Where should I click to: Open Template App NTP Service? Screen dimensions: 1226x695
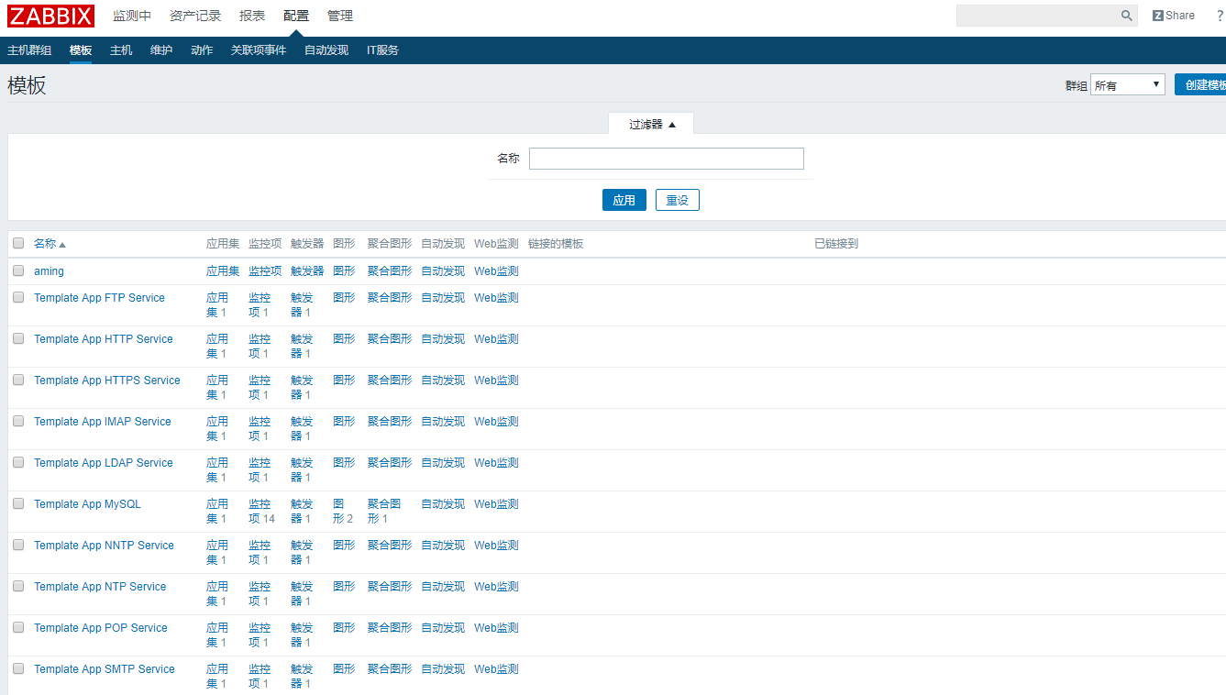101,587
